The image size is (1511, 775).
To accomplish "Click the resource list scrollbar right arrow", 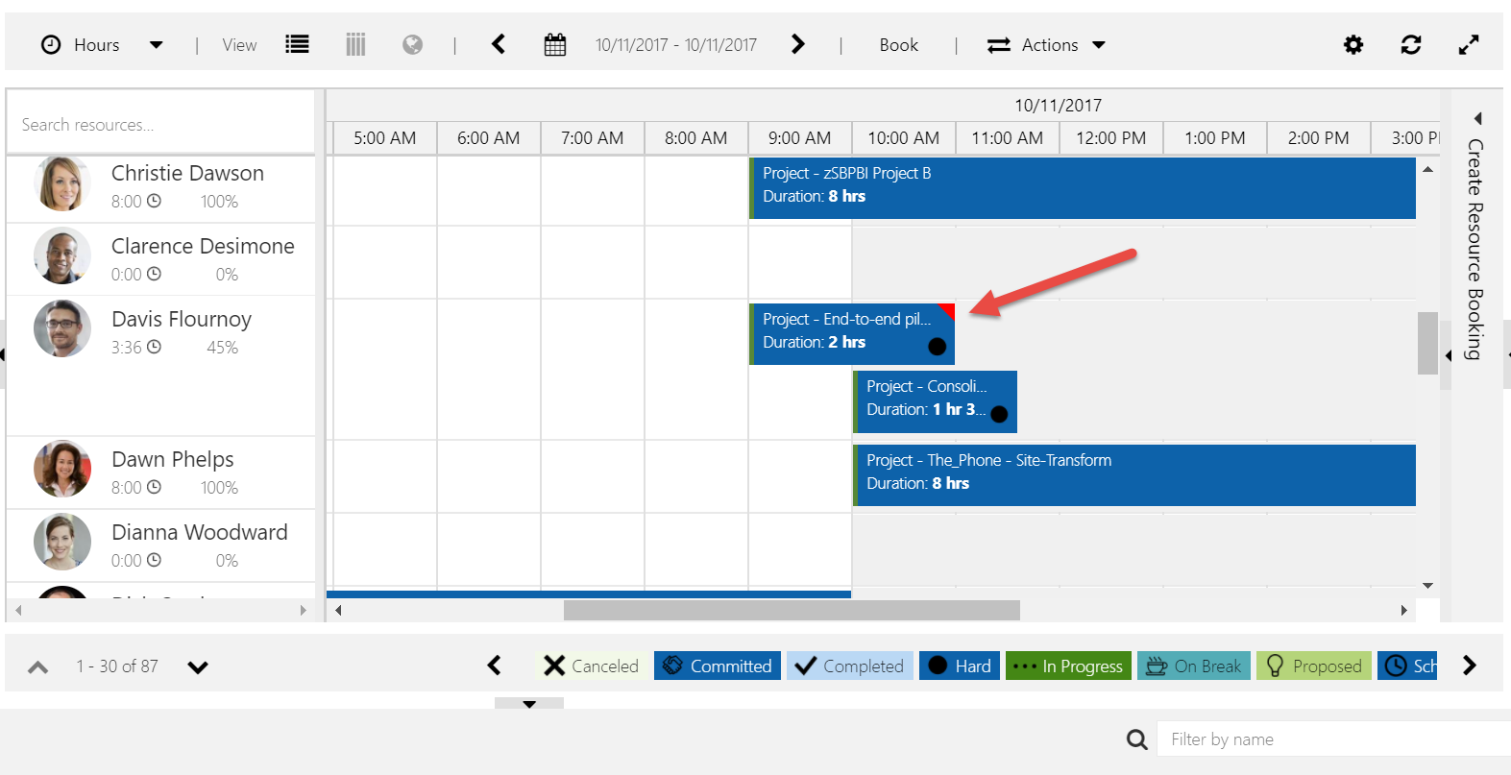I will click(x=304, y=610).
